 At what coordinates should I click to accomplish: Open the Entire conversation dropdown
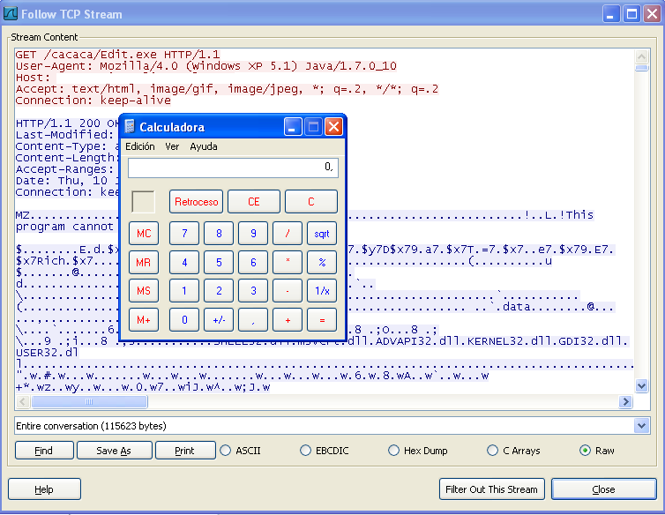tap(642, 425)
